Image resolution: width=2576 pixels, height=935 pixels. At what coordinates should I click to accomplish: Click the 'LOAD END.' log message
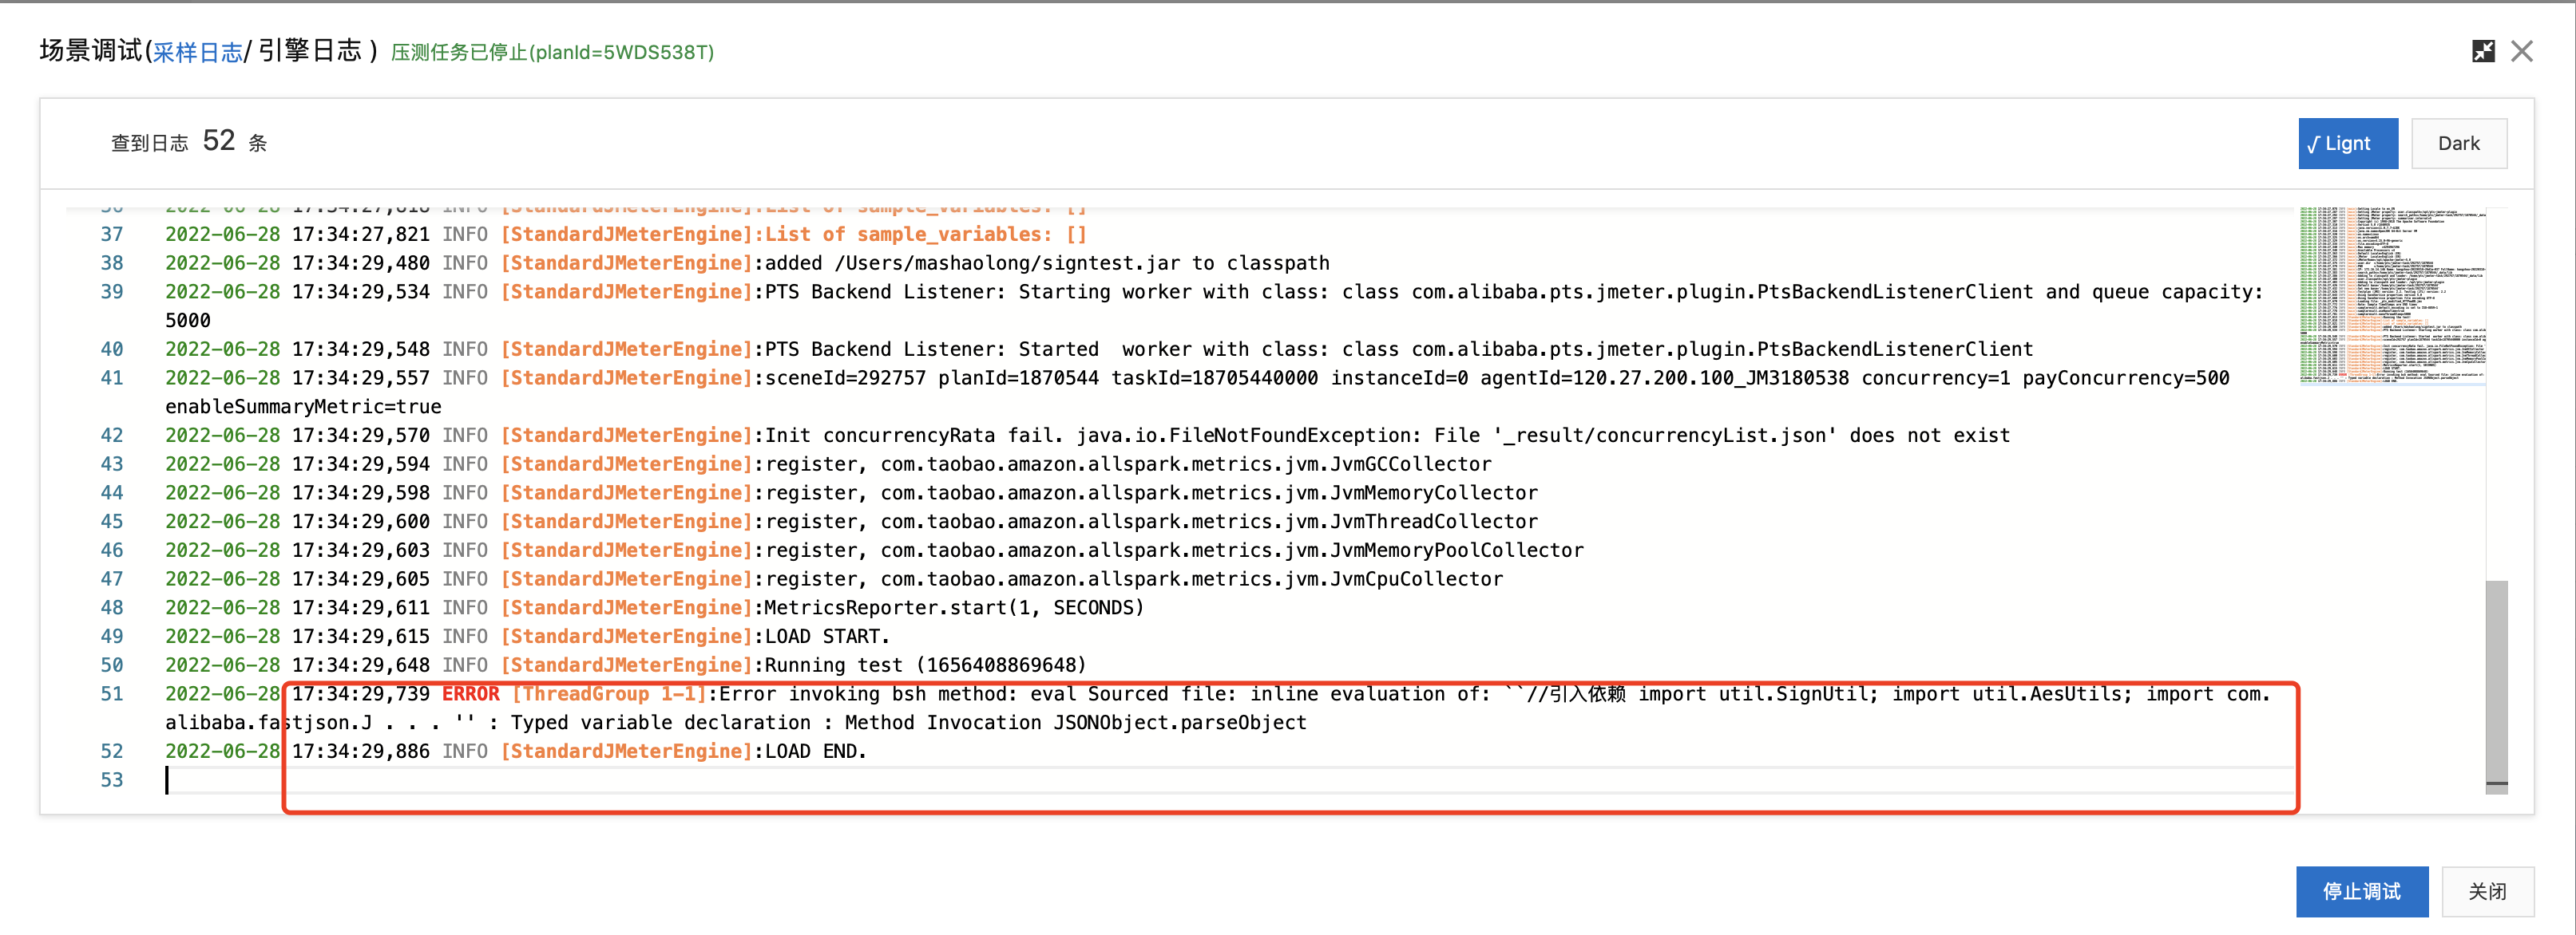(x=816, y=752)
